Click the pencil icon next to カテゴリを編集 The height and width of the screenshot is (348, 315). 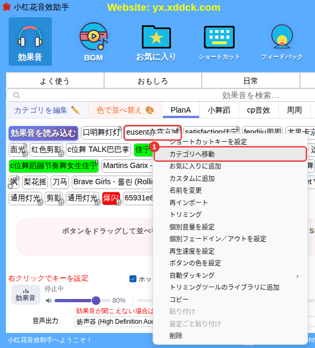(x=75, y=110)
